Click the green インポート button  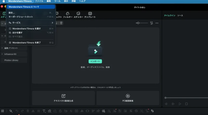pyautogui.click(x=95, y=61)
